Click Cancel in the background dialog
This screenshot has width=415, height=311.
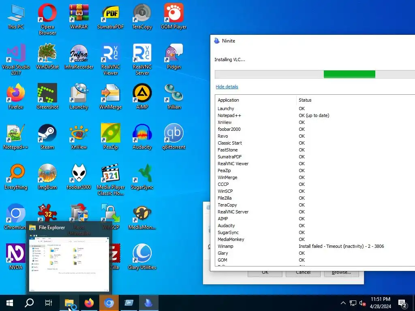(x=303, y=274)
